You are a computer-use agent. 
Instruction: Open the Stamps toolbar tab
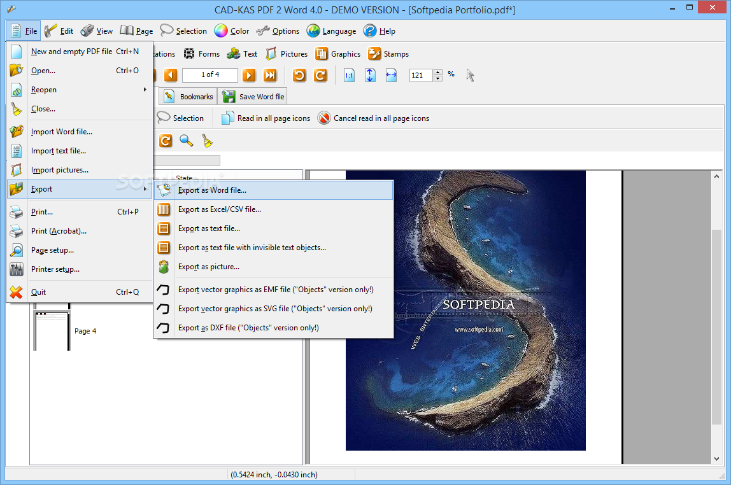click(x=388, y=54)
